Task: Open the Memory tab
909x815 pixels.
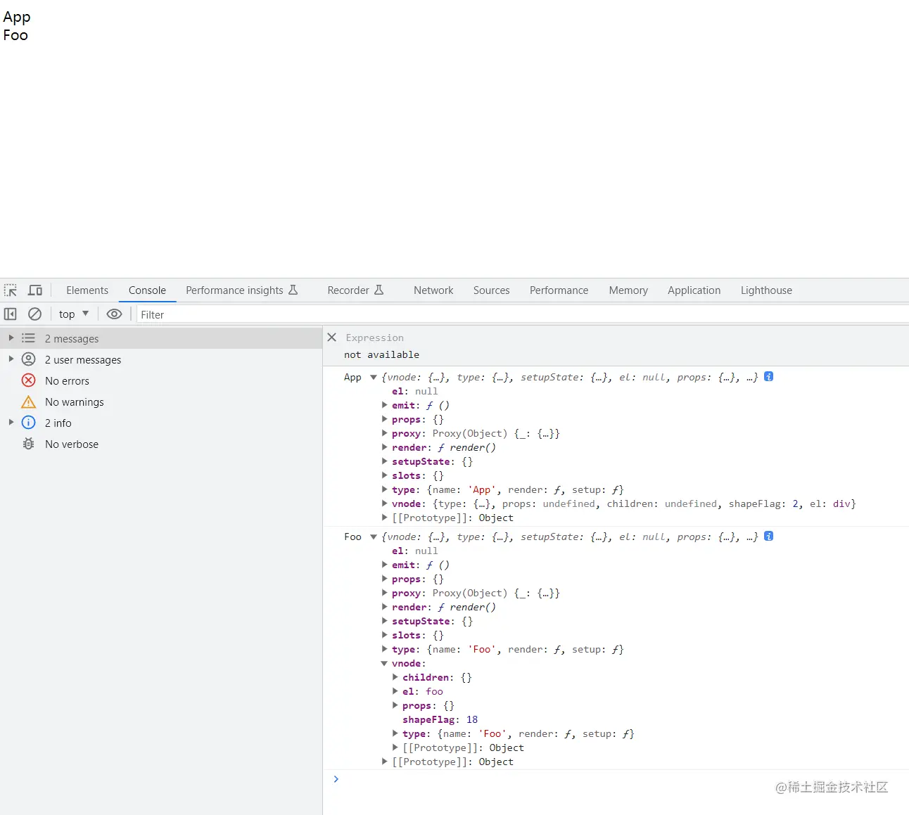Action: (628, 290)
